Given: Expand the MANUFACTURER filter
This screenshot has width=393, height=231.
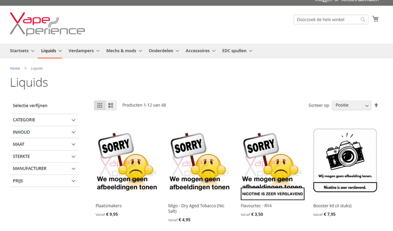Looking at the screenshot, I should click(x=44, y=169).
